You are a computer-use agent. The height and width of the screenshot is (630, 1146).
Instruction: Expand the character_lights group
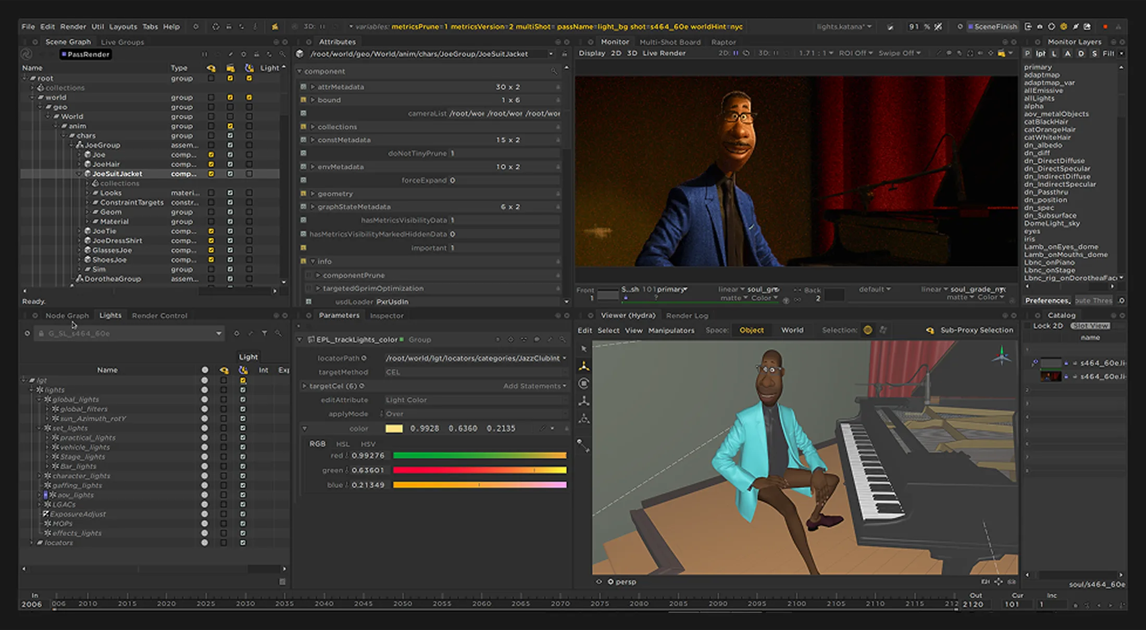tap(39, 476)
